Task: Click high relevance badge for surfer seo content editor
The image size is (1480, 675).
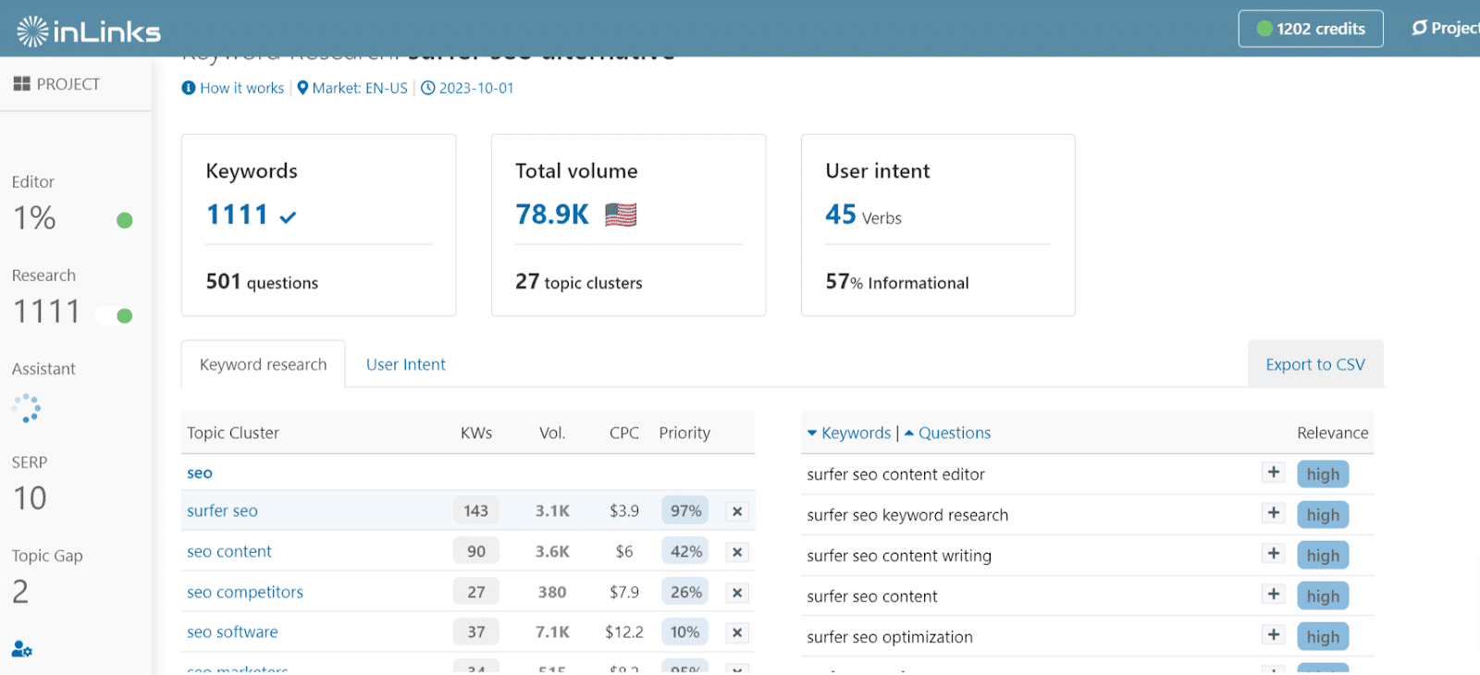Action: [1323, 474]
